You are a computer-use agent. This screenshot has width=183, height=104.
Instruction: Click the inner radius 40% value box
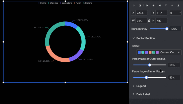(x=174, y=78)
